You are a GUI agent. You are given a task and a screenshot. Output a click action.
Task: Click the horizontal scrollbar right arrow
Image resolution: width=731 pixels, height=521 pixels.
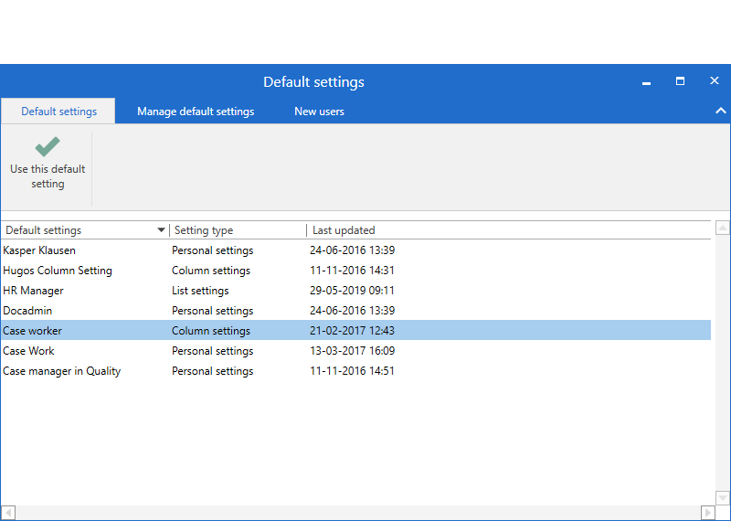(706, 513)
